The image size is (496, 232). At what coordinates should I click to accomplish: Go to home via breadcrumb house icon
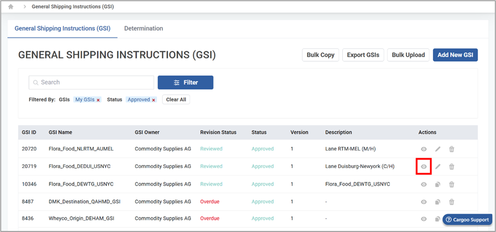11,7
